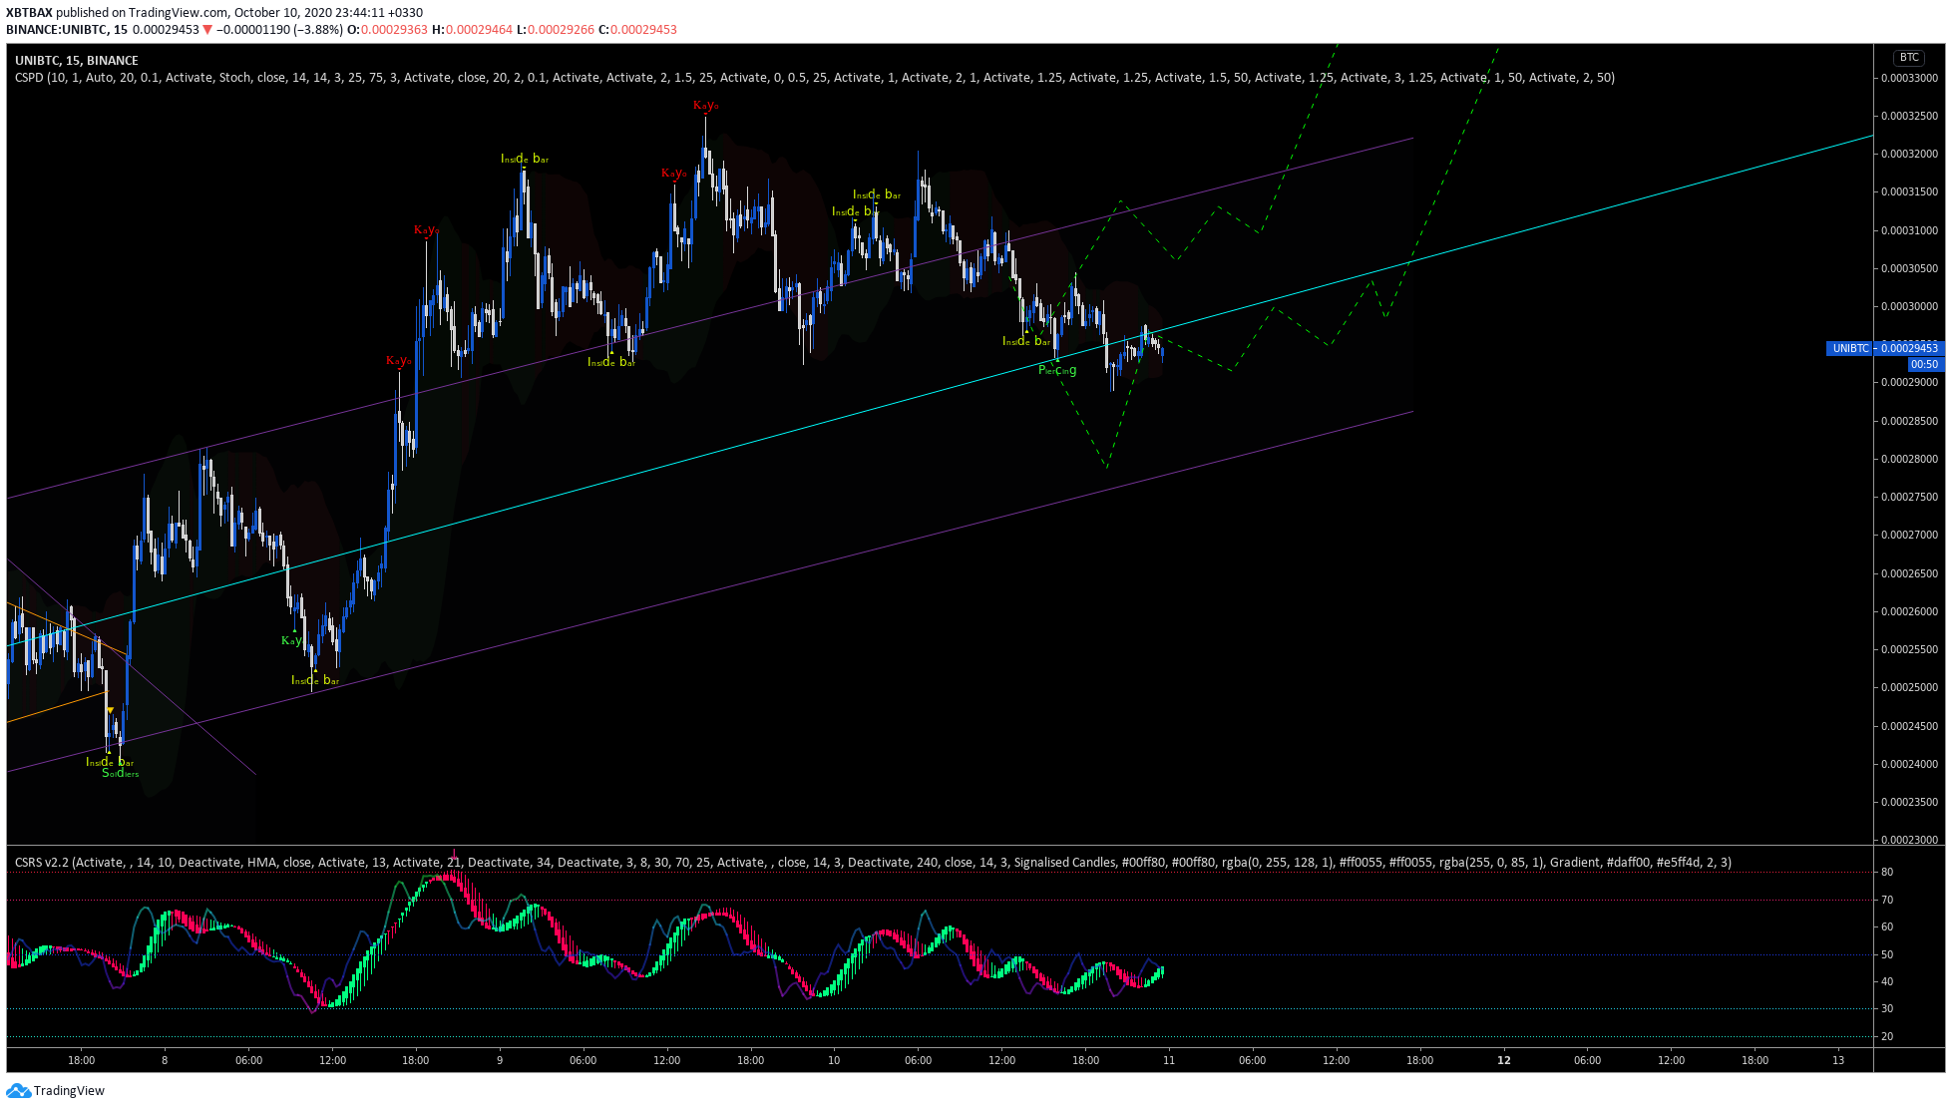Click the TradingView logo icon

point(18,1090)
